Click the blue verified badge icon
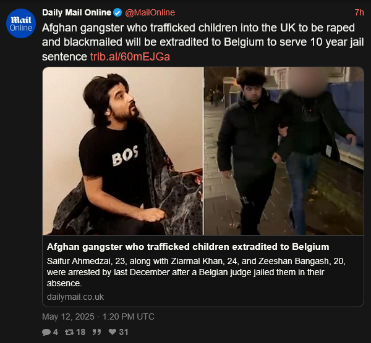The height and width of the screenshot is (343, 371). pos(117,12)
